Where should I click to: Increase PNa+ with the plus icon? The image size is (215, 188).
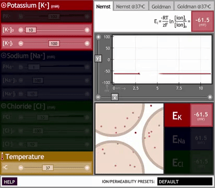87,67
